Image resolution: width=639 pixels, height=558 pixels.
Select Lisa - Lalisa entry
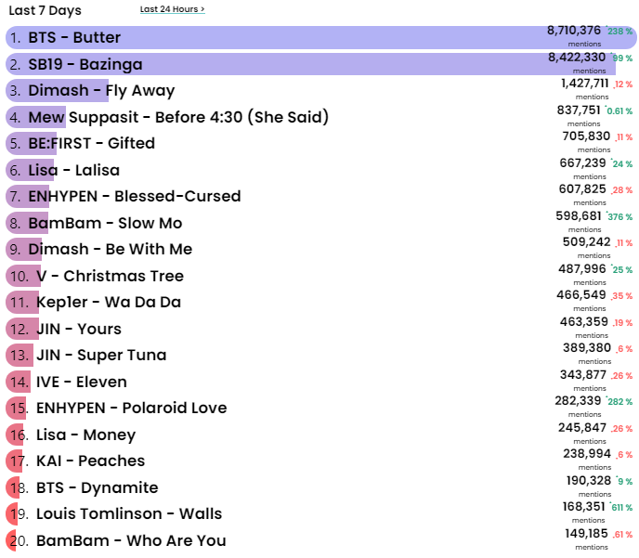(320, 170)
